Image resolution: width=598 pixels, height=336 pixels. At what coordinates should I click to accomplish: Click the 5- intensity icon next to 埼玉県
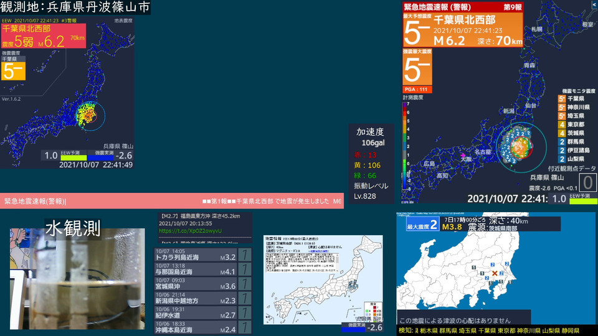(x=562, y=116)
